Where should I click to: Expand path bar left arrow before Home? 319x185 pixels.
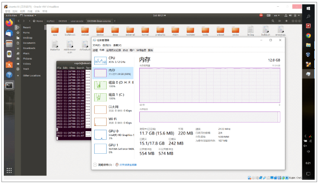pyautogui.click(x=29, y=21)
